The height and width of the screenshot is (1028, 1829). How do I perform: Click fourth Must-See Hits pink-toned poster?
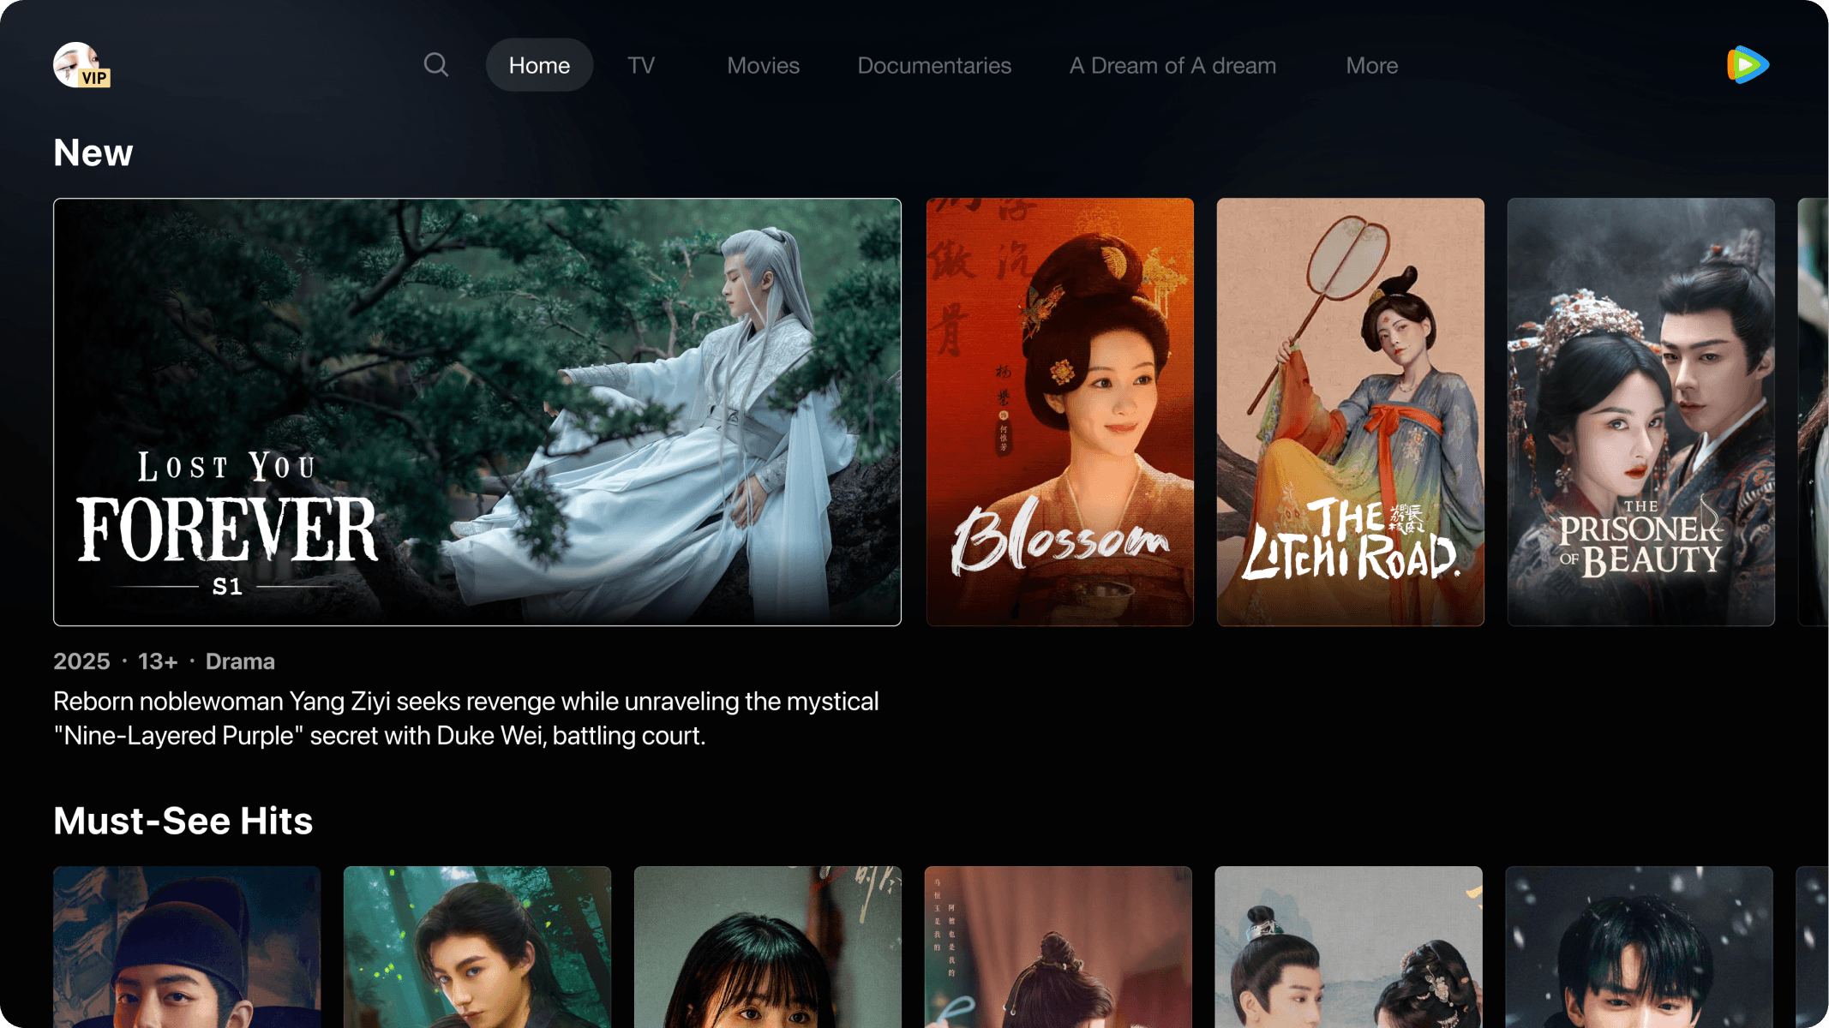[1058, 947]
